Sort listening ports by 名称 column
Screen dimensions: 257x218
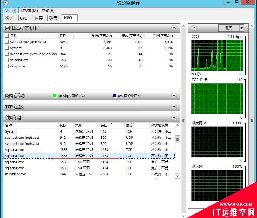coord(31,125)
